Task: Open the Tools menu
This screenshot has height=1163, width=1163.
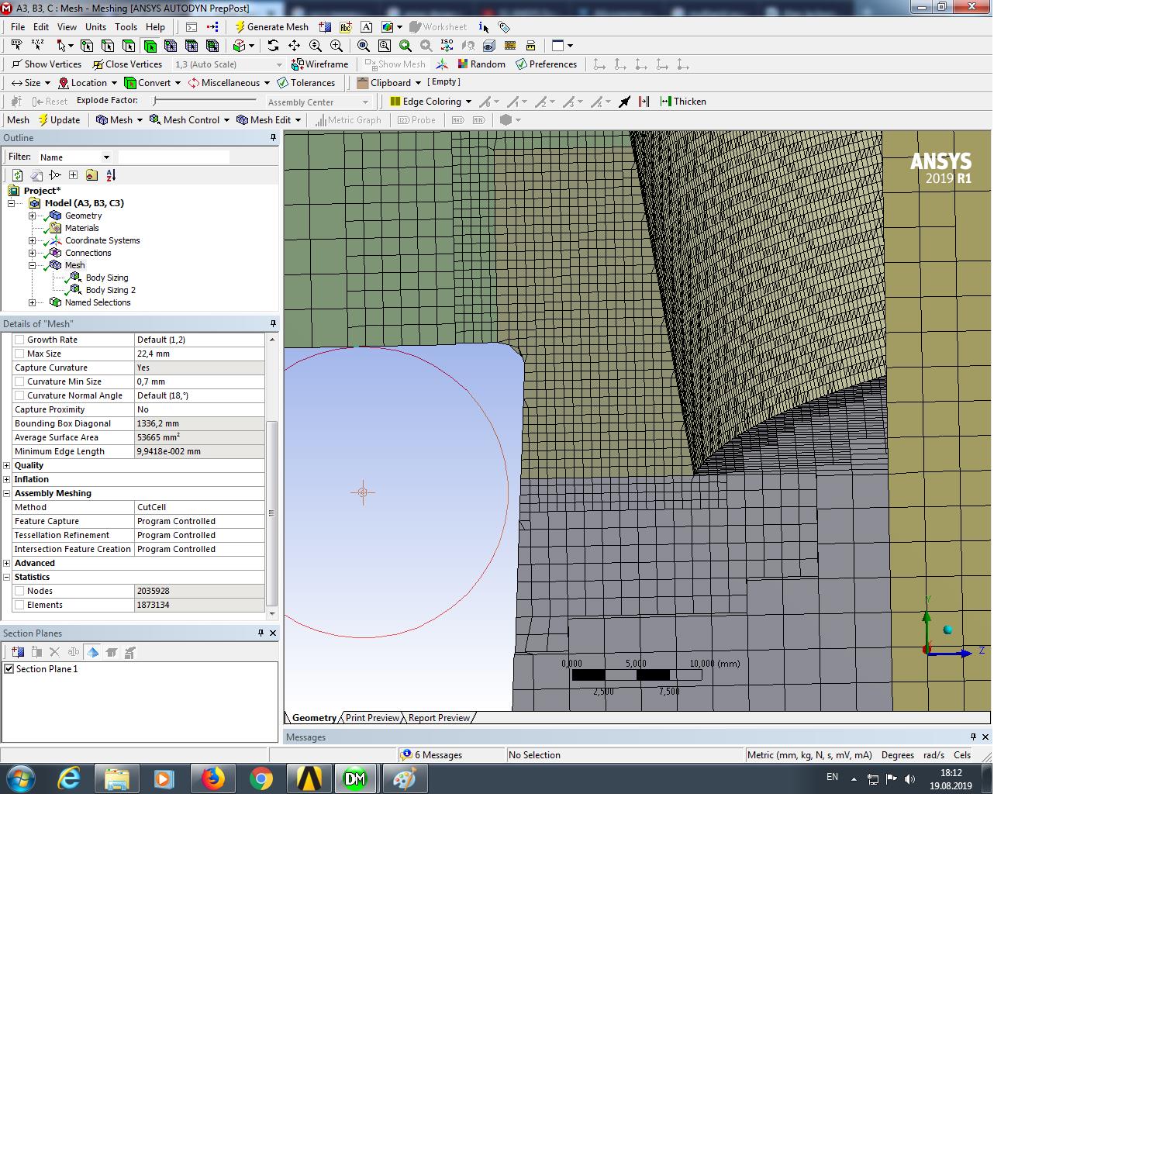Action: pyautogui.click(x=126, y=27)
